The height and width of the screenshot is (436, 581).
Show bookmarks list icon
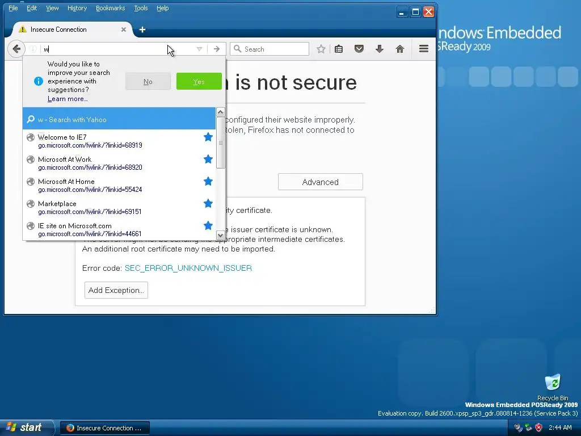tap(339, 49)
